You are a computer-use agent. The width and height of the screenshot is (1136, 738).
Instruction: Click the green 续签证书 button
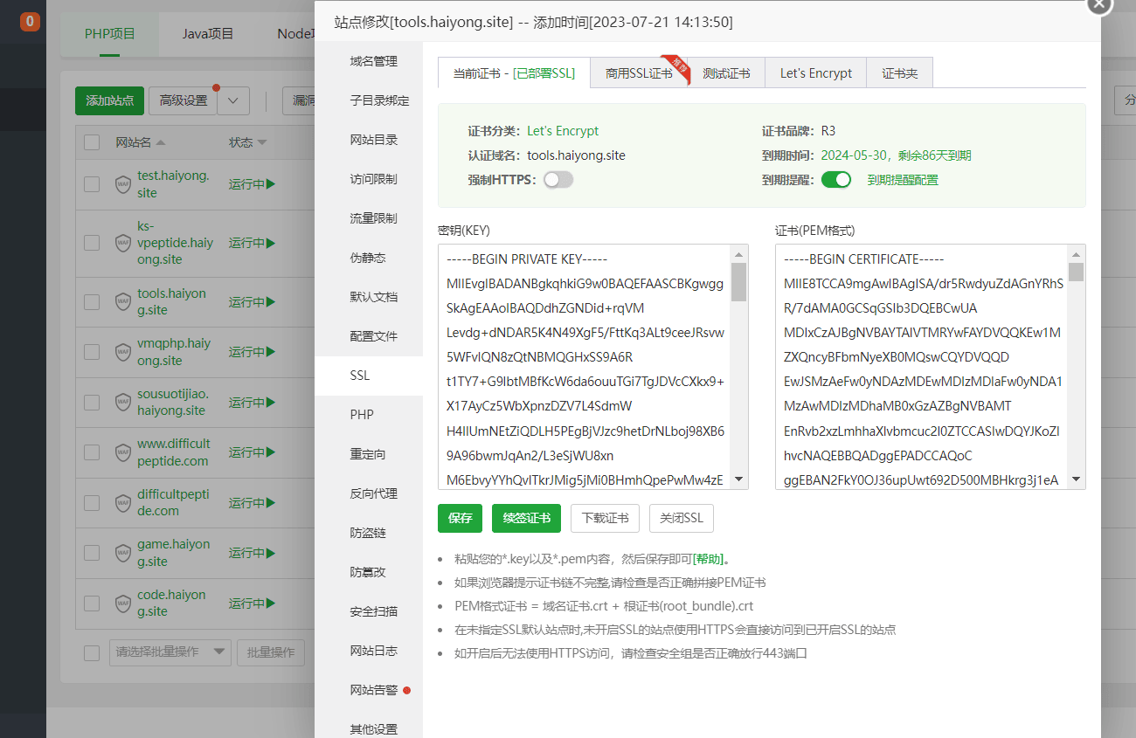click(526, 518)
